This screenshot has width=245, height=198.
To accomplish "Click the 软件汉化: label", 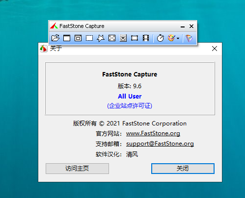I will pyautogui.click(x=109, y=154).
